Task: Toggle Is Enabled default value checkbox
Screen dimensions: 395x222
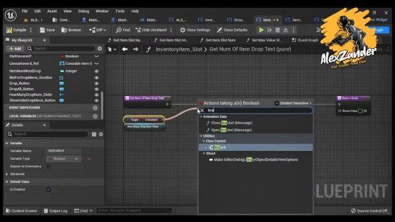Action: tap(48, 189)
